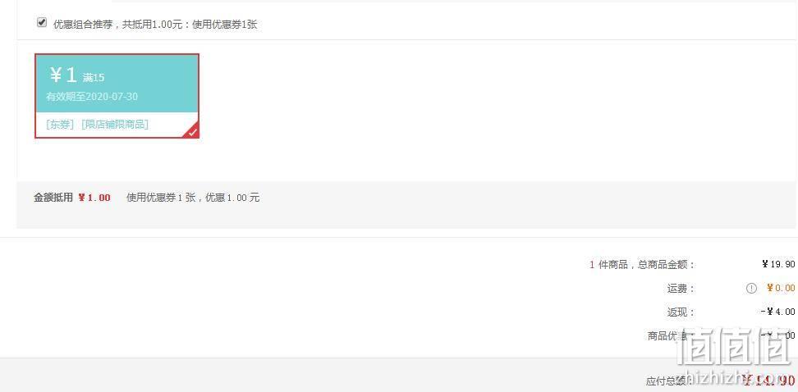The height and width of the screenshot is (392, 798).
Task: Click the red 应付总额 payable total
Action: (x=768, y=381)
